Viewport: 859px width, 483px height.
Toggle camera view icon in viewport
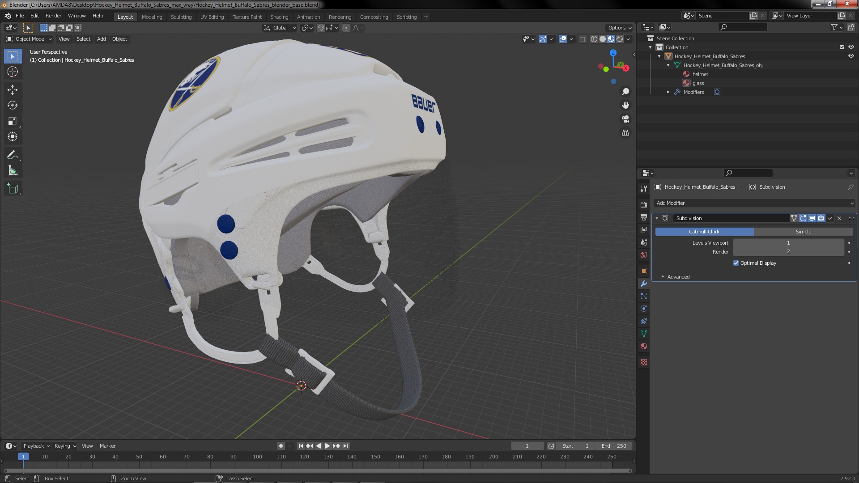(x=625, y=119)
